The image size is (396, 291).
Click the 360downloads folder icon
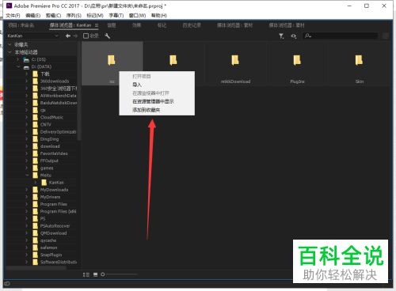click(x=35, y=81)
